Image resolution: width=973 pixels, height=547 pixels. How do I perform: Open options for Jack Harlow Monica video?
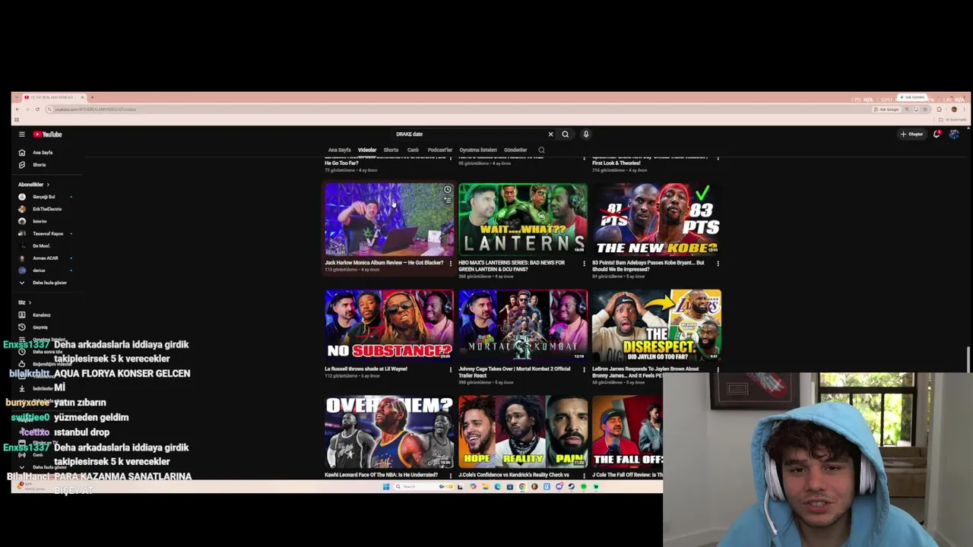coord(451,264)
